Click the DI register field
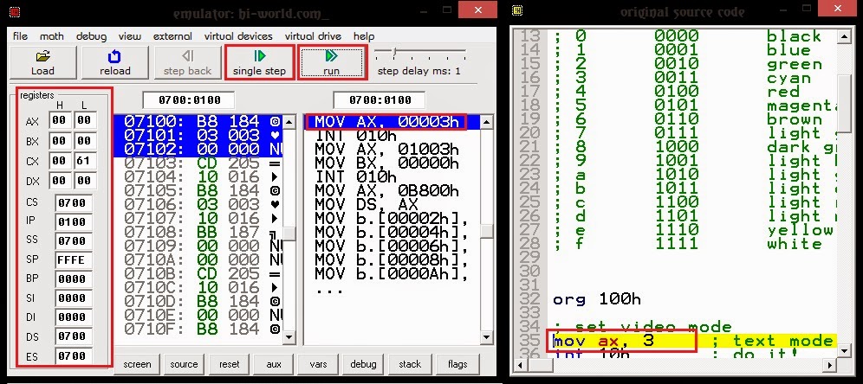 pyautogui.click(x=73, y=317)
